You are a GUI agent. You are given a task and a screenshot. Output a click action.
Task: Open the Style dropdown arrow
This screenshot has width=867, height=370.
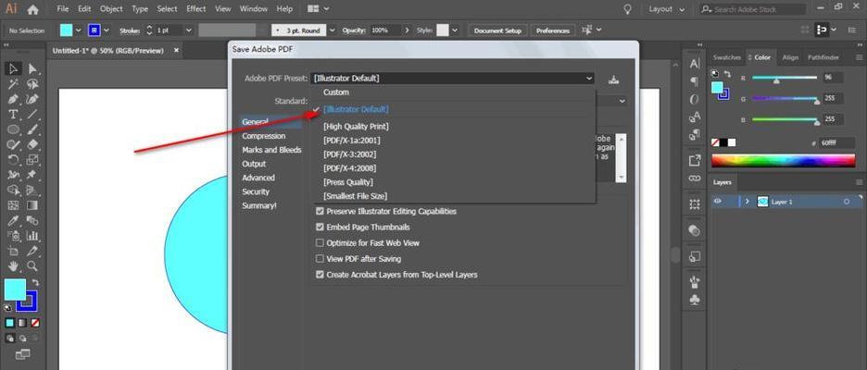(x=455, y=31)
